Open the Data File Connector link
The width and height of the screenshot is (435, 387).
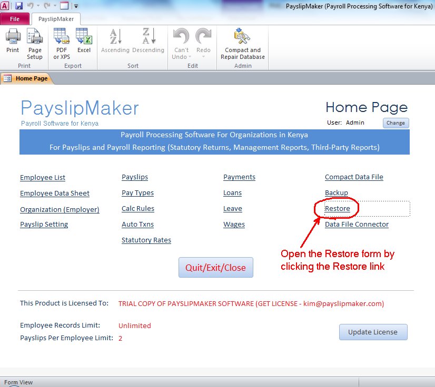pyautogui.click(x=357, y=225)
